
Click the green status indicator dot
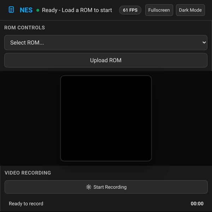pos(38,10)
